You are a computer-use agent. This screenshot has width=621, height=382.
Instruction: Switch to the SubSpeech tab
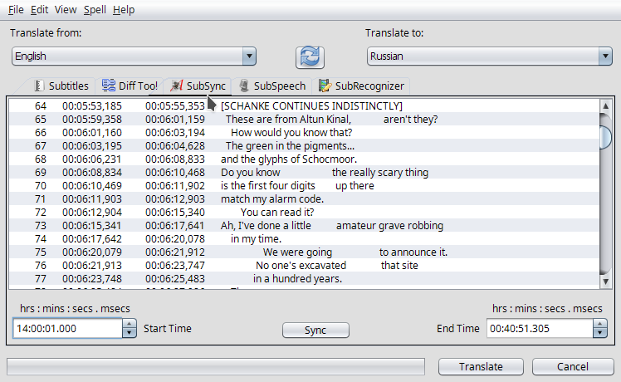point(272,86)
